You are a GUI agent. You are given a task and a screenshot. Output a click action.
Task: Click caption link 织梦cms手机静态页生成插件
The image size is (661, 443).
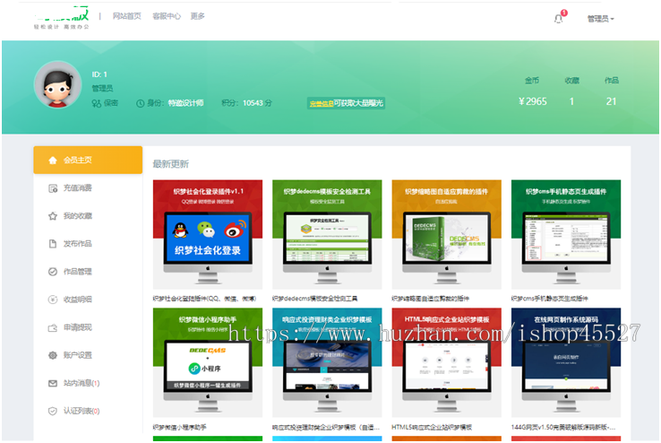(550, 299)
